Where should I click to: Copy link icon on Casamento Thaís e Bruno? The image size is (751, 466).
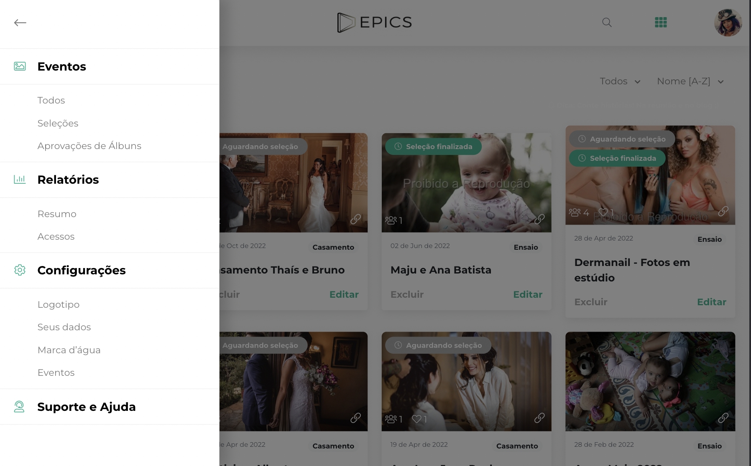click(355, 219)
